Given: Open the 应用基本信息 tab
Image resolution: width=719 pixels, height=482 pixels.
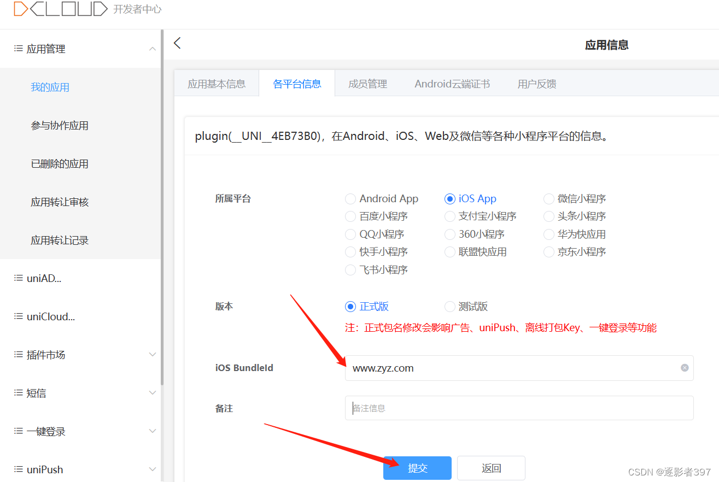Looking at the screenshot, I should click(217, 84).
